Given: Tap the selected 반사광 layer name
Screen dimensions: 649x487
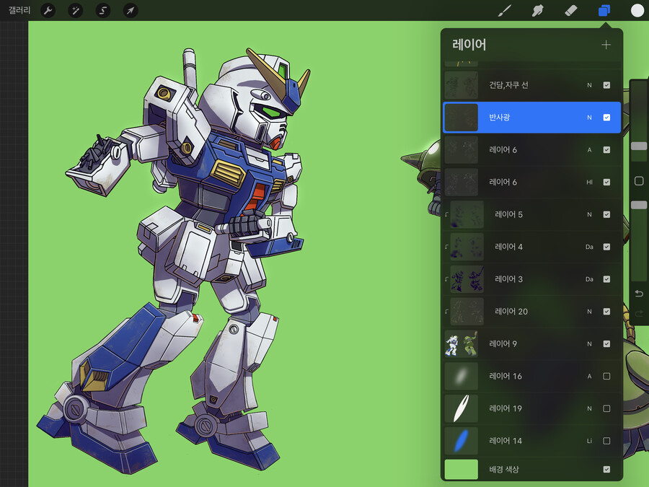Looking at the screenshot, I should pos(500,118).
